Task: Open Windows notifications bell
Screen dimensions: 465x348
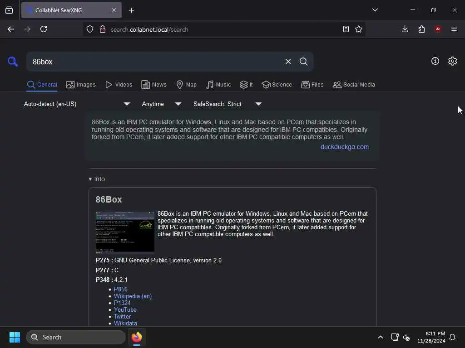Action: [452, 337]
